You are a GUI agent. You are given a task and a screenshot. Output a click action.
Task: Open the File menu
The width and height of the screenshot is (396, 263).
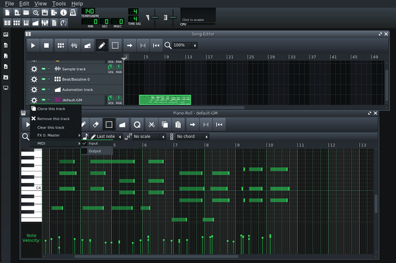pos(9,3)
